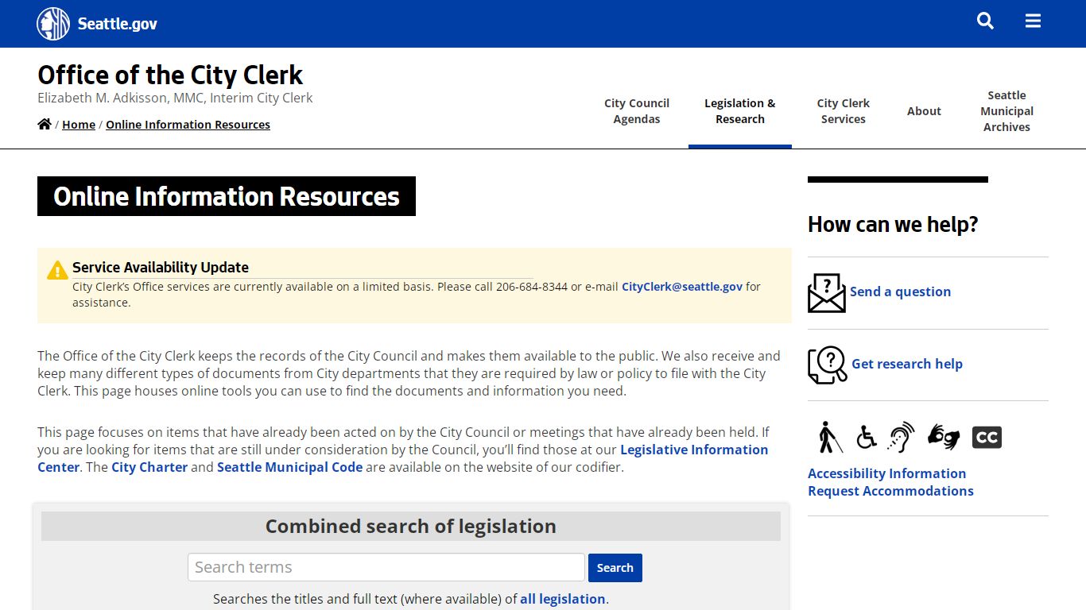Click the sign language hands icon
Screen dimensions: 1086x610
tap(944, 437)
